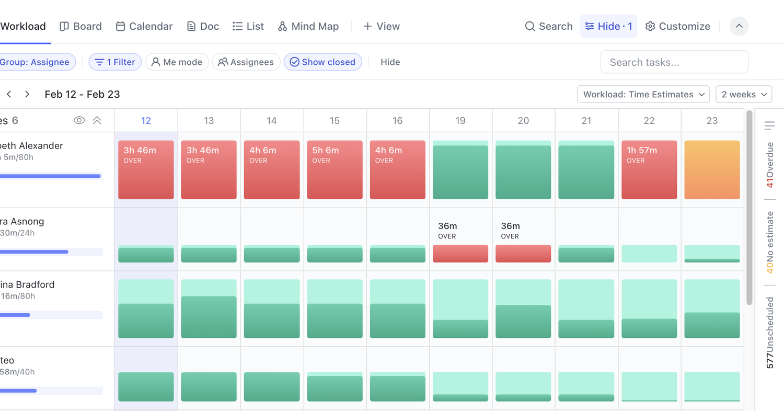Screen dimensions: 784x411
Task: Select the Board view's board icon
Action: pos(63,26)
